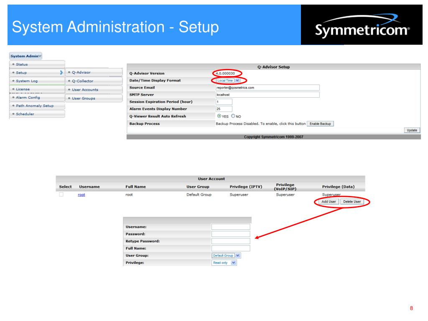
Task: Open the Alarm Config menu item
Action: tap(37, 97)
